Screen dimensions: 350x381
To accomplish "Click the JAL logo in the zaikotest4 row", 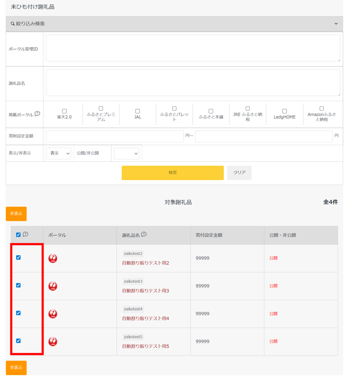I will click(53, 314).
